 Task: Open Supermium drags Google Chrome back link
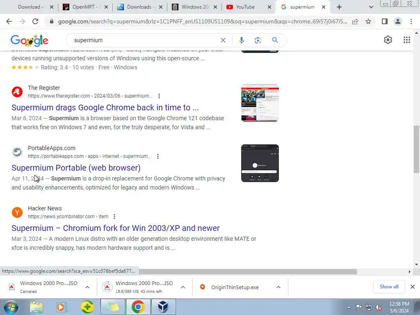pyautogui.click(x=105, y=107)
